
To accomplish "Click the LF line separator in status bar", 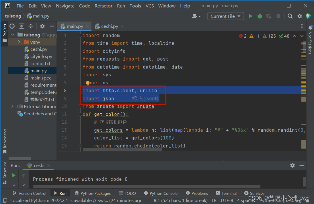I will point(214,200).
